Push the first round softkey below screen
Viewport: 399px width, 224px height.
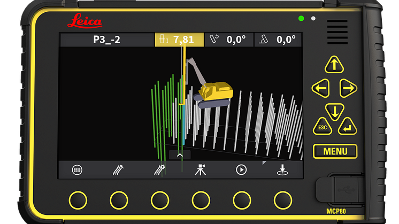pyautogui.click(x=78, y=200)
